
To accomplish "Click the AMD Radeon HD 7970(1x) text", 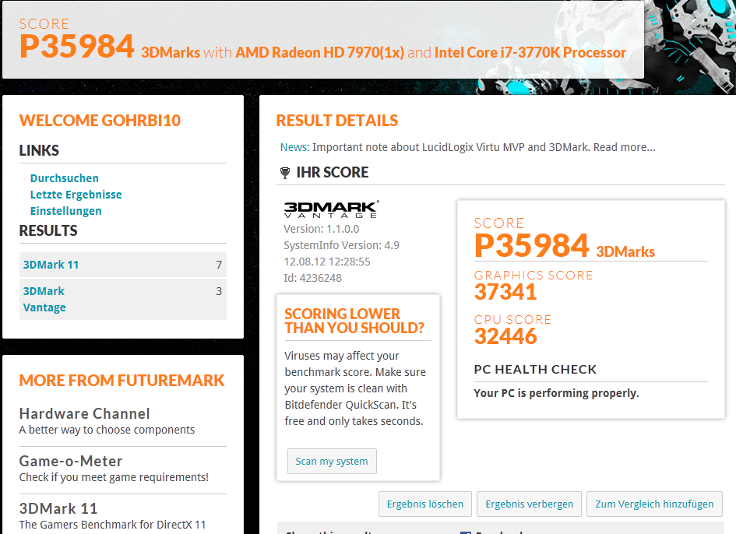I will pyautogui.click(x=319, y=53).
